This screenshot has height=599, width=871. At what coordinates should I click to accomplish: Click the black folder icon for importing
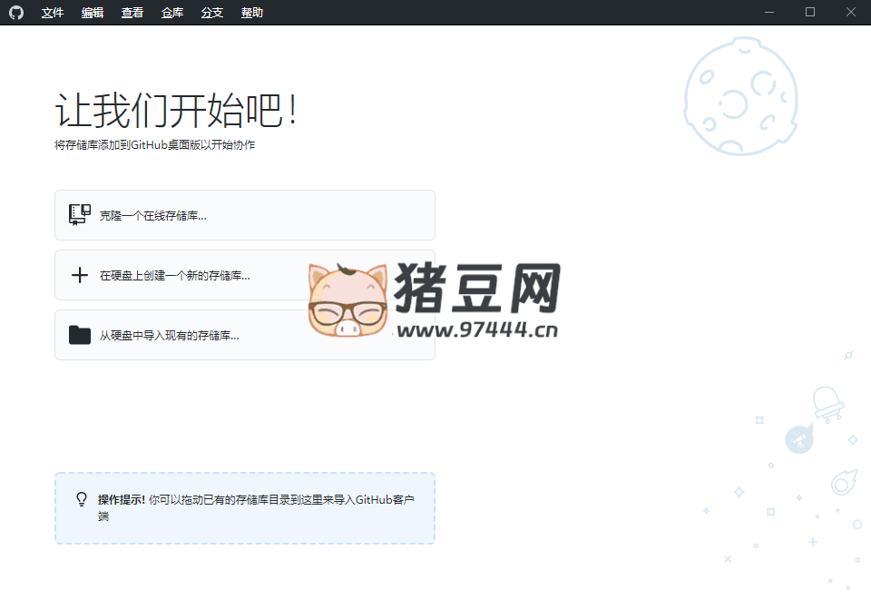tap(80, 335)
